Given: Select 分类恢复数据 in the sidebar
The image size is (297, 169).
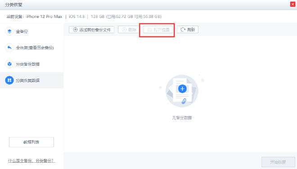Looking at the screenshot, I should [x=31, y=80].
